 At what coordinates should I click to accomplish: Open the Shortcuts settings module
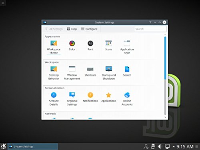[x=90, y=71]
